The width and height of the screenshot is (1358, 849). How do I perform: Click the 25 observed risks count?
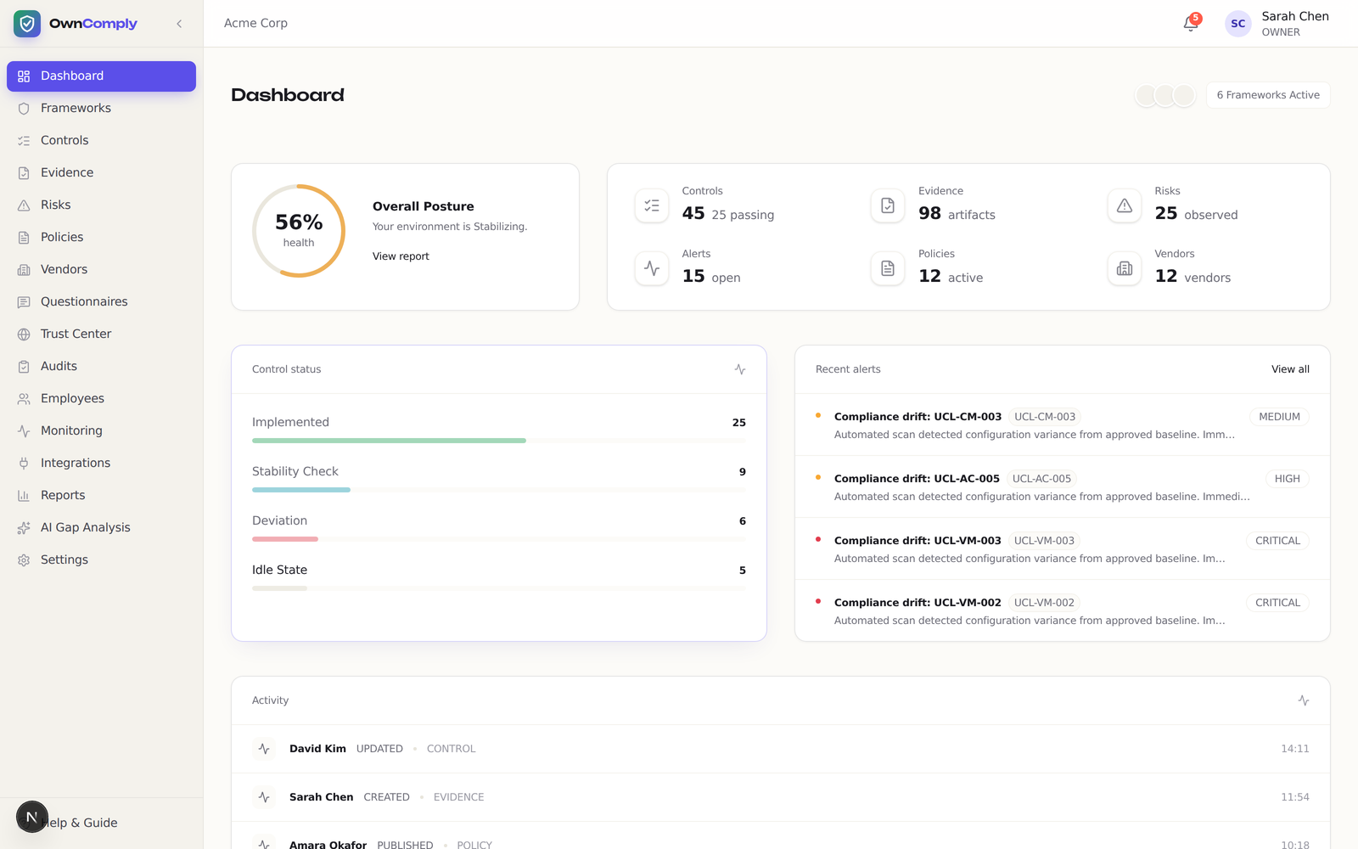click(1166, 213)
